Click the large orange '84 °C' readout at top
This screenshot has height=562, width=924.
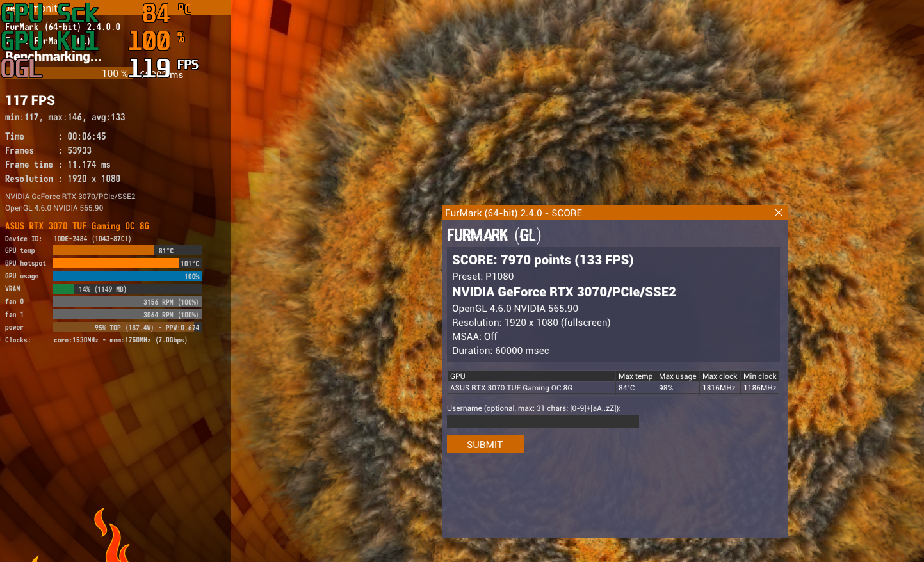coord(166,13)
